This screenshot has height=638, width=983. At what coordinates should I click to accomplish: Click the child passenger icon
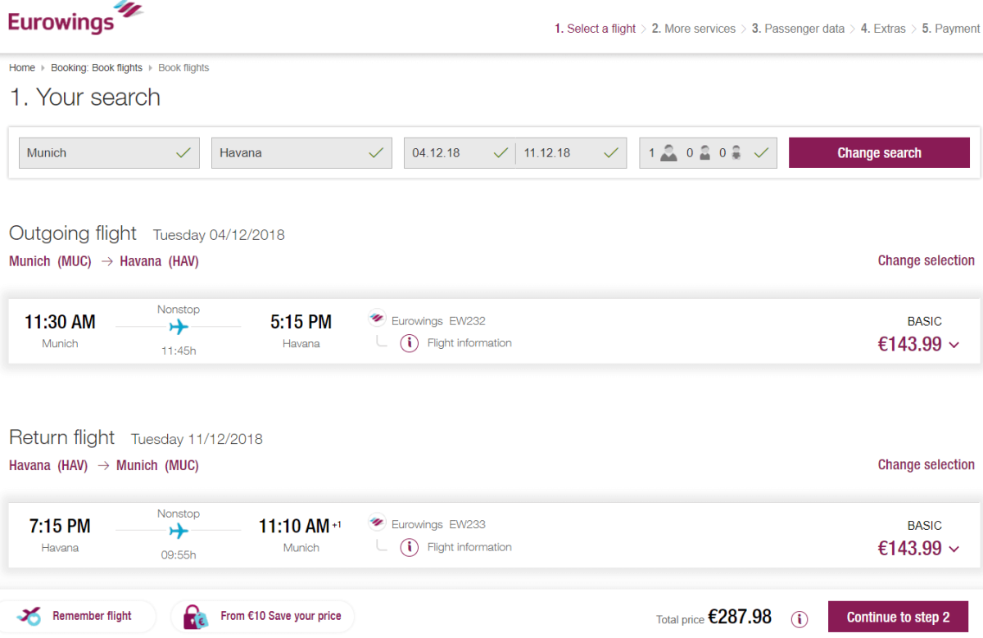pyautogui.click(x=704, y=153)
